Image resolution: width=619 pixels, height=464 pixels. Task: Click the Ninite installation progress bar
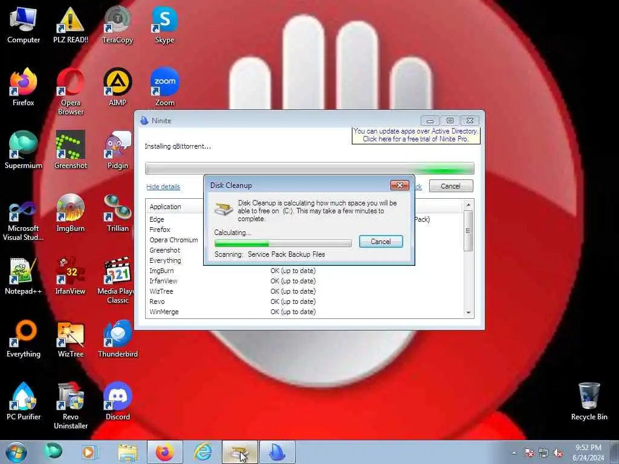coord(309,168)
